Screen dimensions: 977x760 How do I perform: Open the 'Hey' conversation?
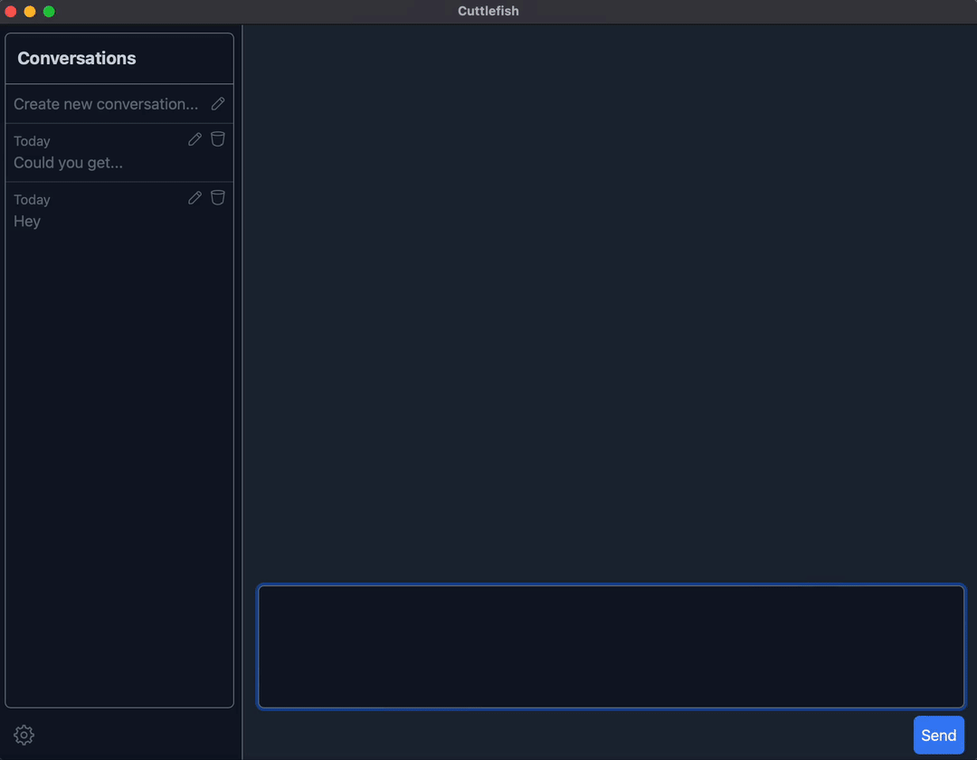(119, 211)
